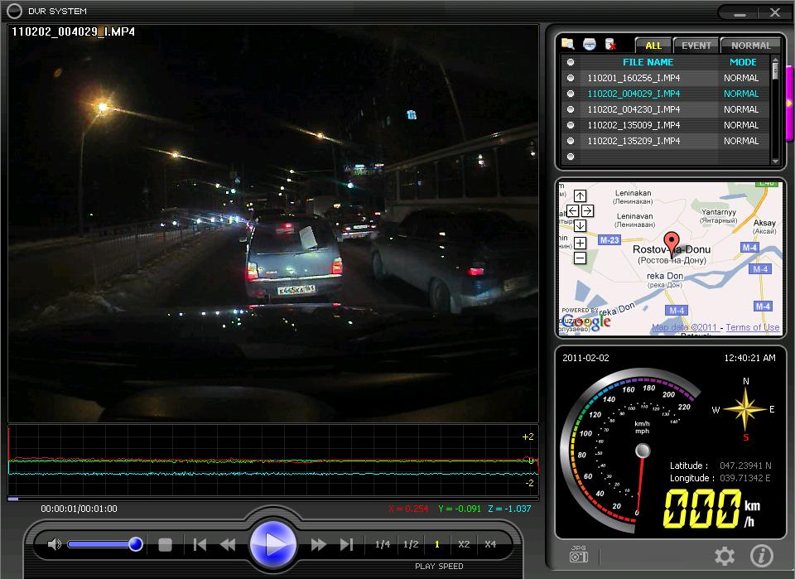Switch to the EVENT tab

click(696, 46)
